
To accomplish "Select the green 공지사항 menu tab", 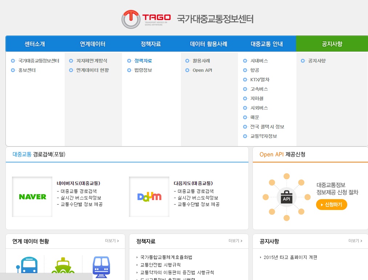I will pos(332,44).
